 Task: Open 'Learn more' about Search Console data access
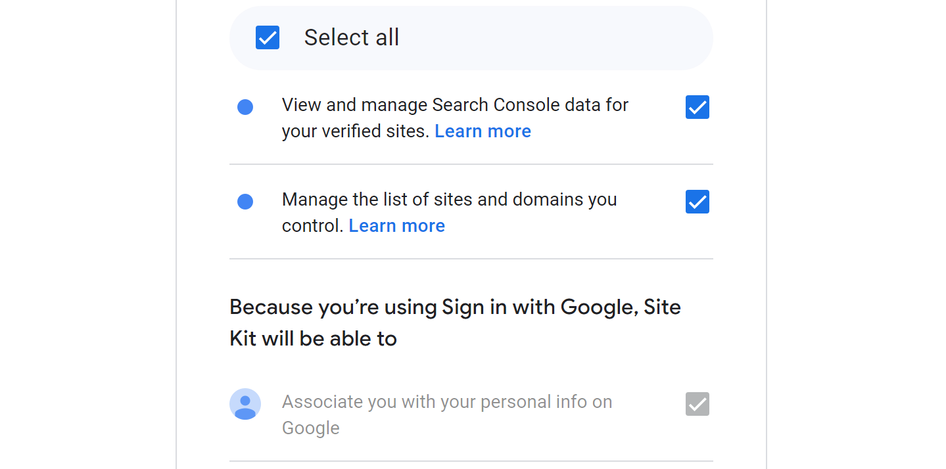point(483,131)
